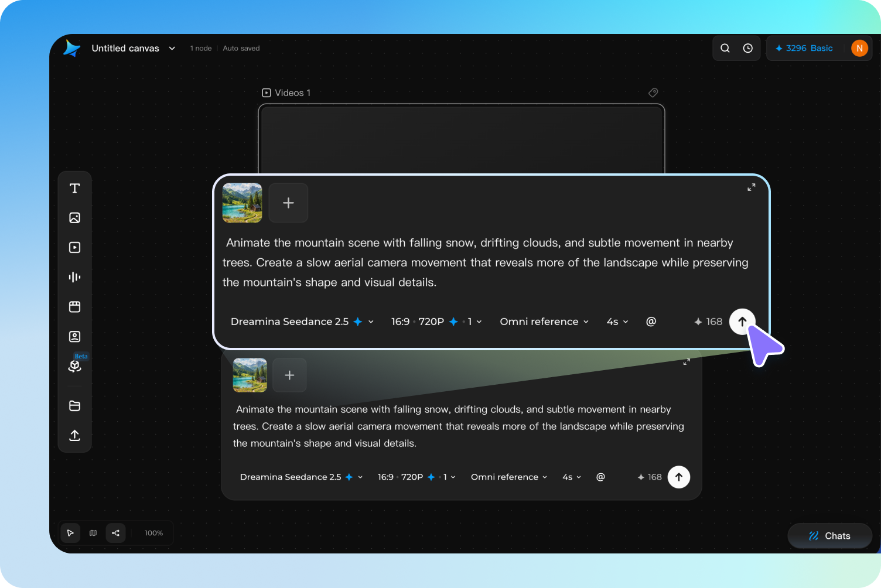This screenshot has height=588, width=881.
Task: Click the upload icon in the left toolbar
Action: (74, 436)
